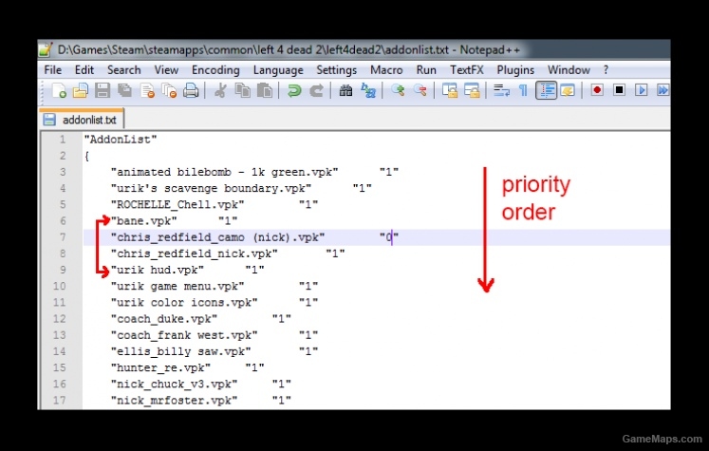Viewport: 709px width, 451px height.
Task: Click "urik's scavenge boundary.vpk" entry
Action: tap(211, 188)
